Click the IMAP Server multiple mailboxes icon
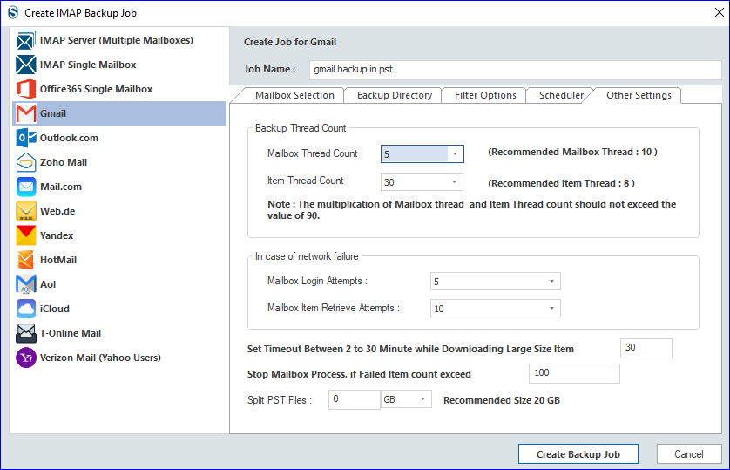Screen dimensions: 730x470 25,40
